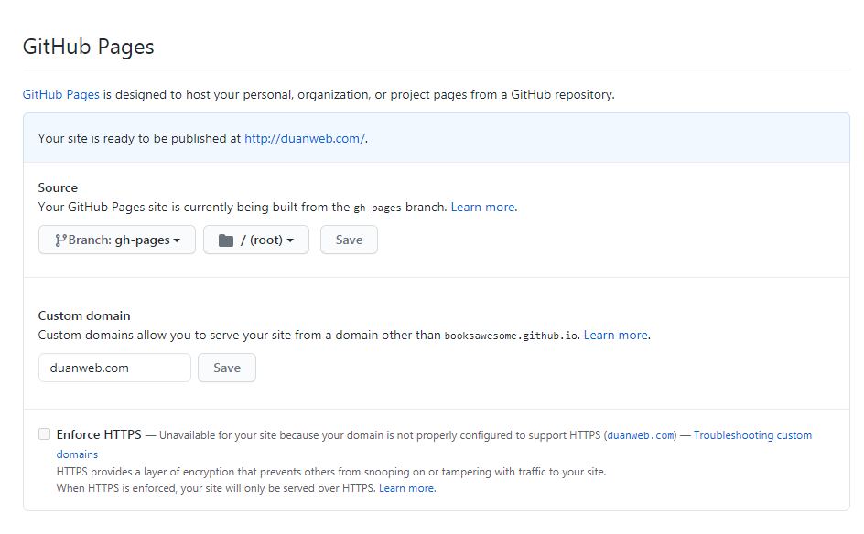Open Learn more in Custom domain section
Image resolution: width=864 pixels, height=534 pixels.
tap(615, 336)
